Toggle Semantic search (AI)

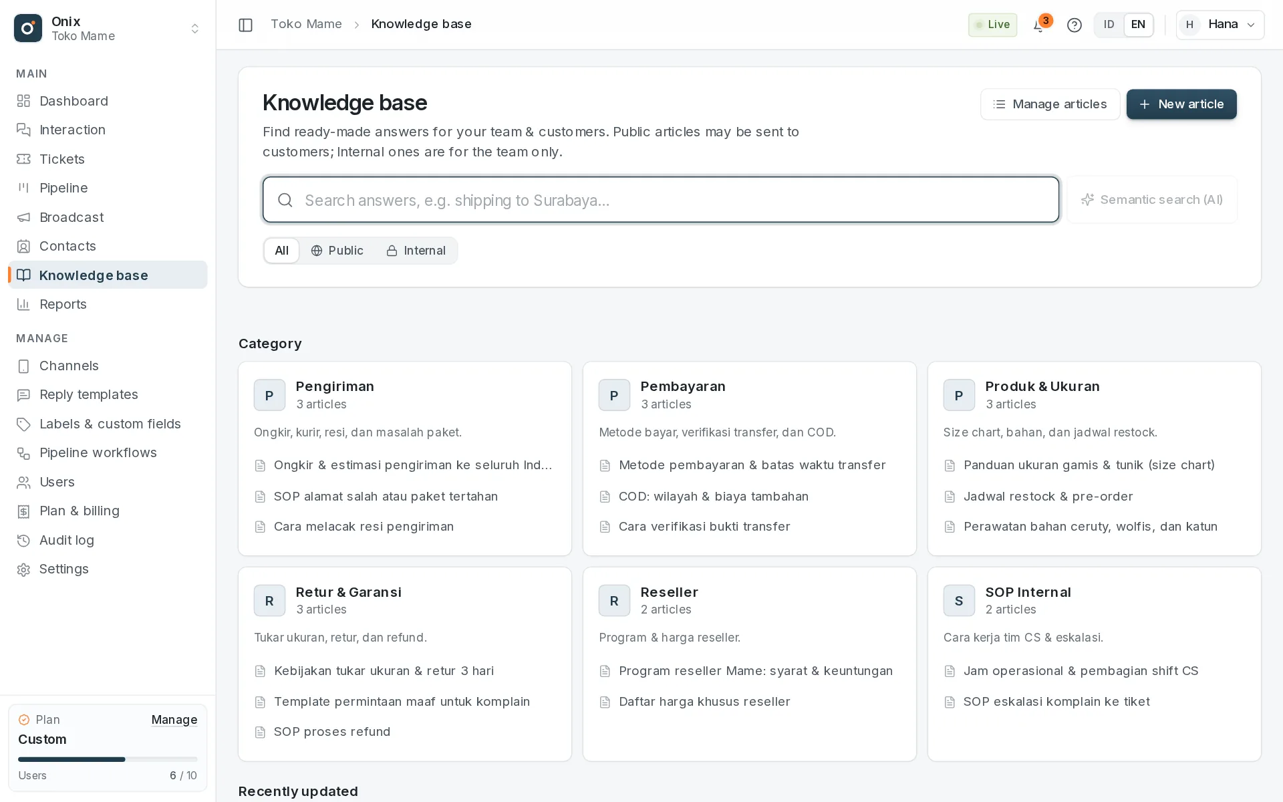[x=1152, y=199]
